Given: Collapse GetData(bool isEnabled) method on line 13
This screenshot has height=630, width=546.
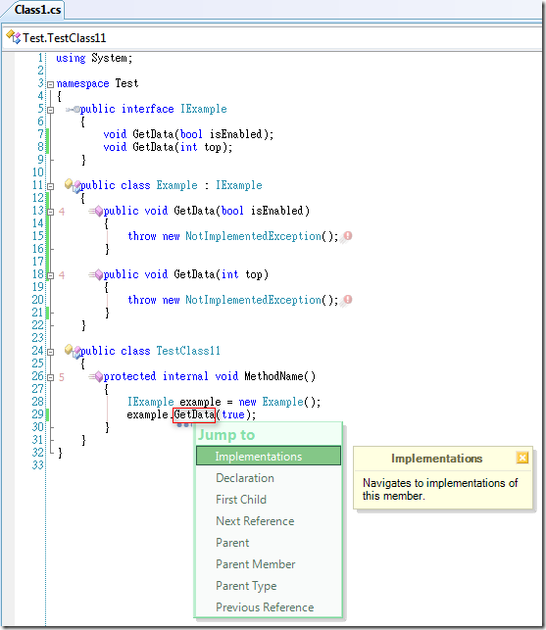Looking at the screenshot, I should tap(51, 212).
